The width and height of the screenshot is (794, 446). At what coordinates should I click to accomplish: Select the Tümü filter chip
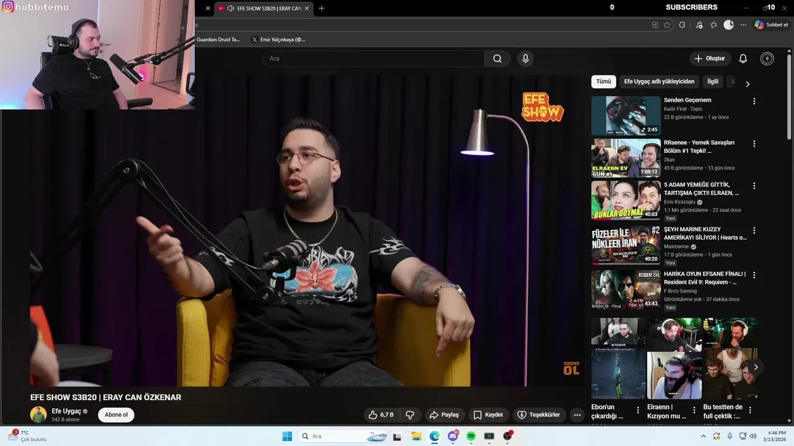(604, 82)
